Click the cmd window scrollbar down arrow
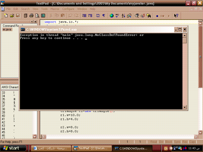 (x=184, y=107)
